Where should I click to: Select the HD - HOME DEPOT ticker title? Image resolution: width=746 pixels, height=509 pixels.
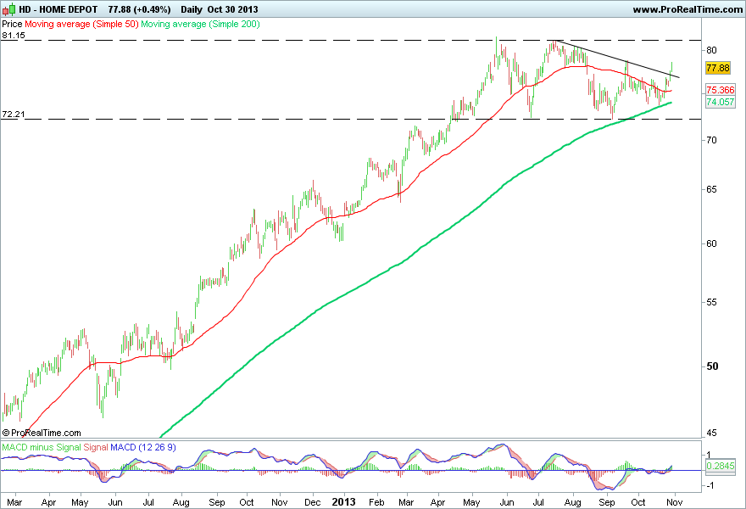pyautogui.click(x=58, y=9)
